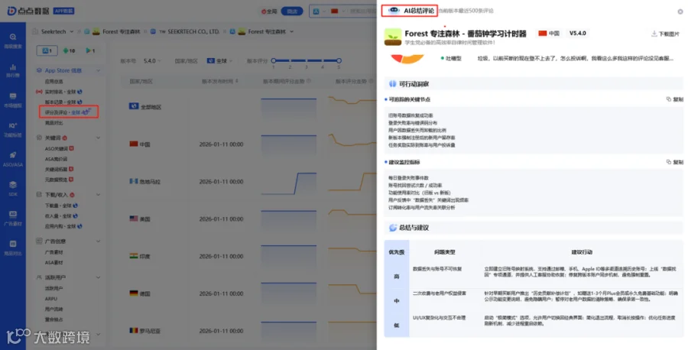Open the ASA素材 menu item

[54, 262]
